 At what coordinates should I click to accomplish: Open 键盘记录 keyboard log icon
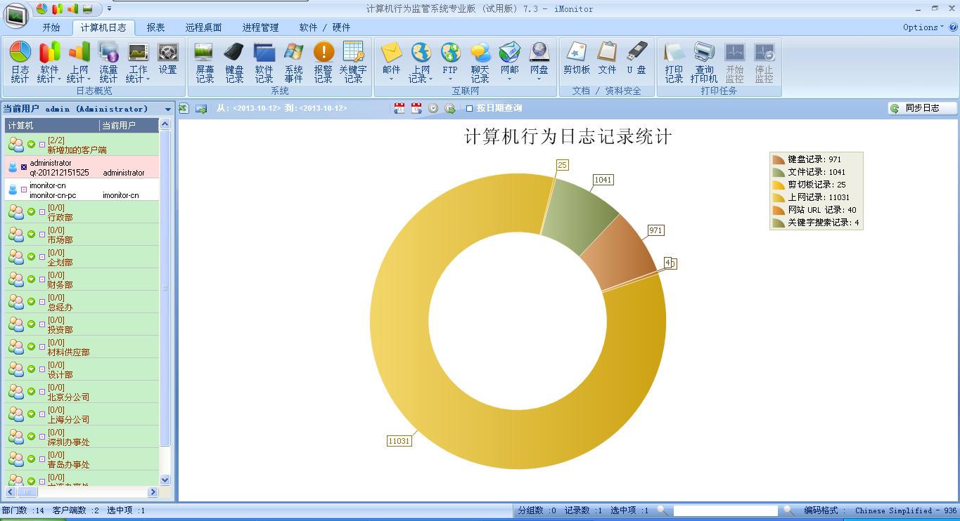coord(234,62)
